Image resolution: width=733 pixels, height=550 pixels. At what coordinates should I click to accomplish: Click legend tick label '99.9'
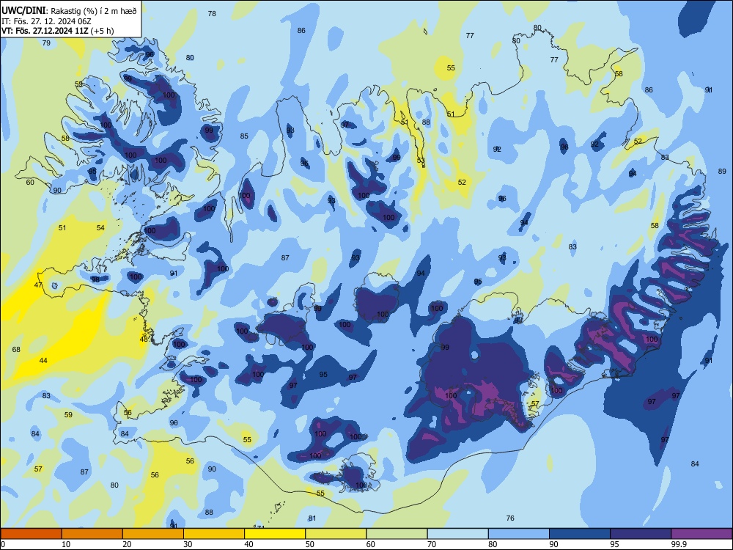(679, 544)
